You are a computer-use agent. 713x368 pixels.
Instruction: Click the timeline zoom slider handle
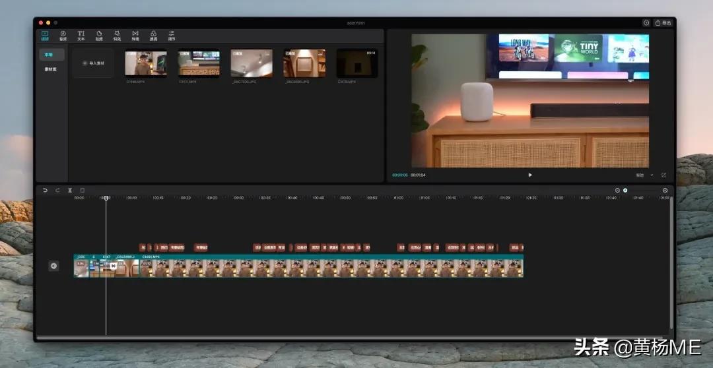625,191
